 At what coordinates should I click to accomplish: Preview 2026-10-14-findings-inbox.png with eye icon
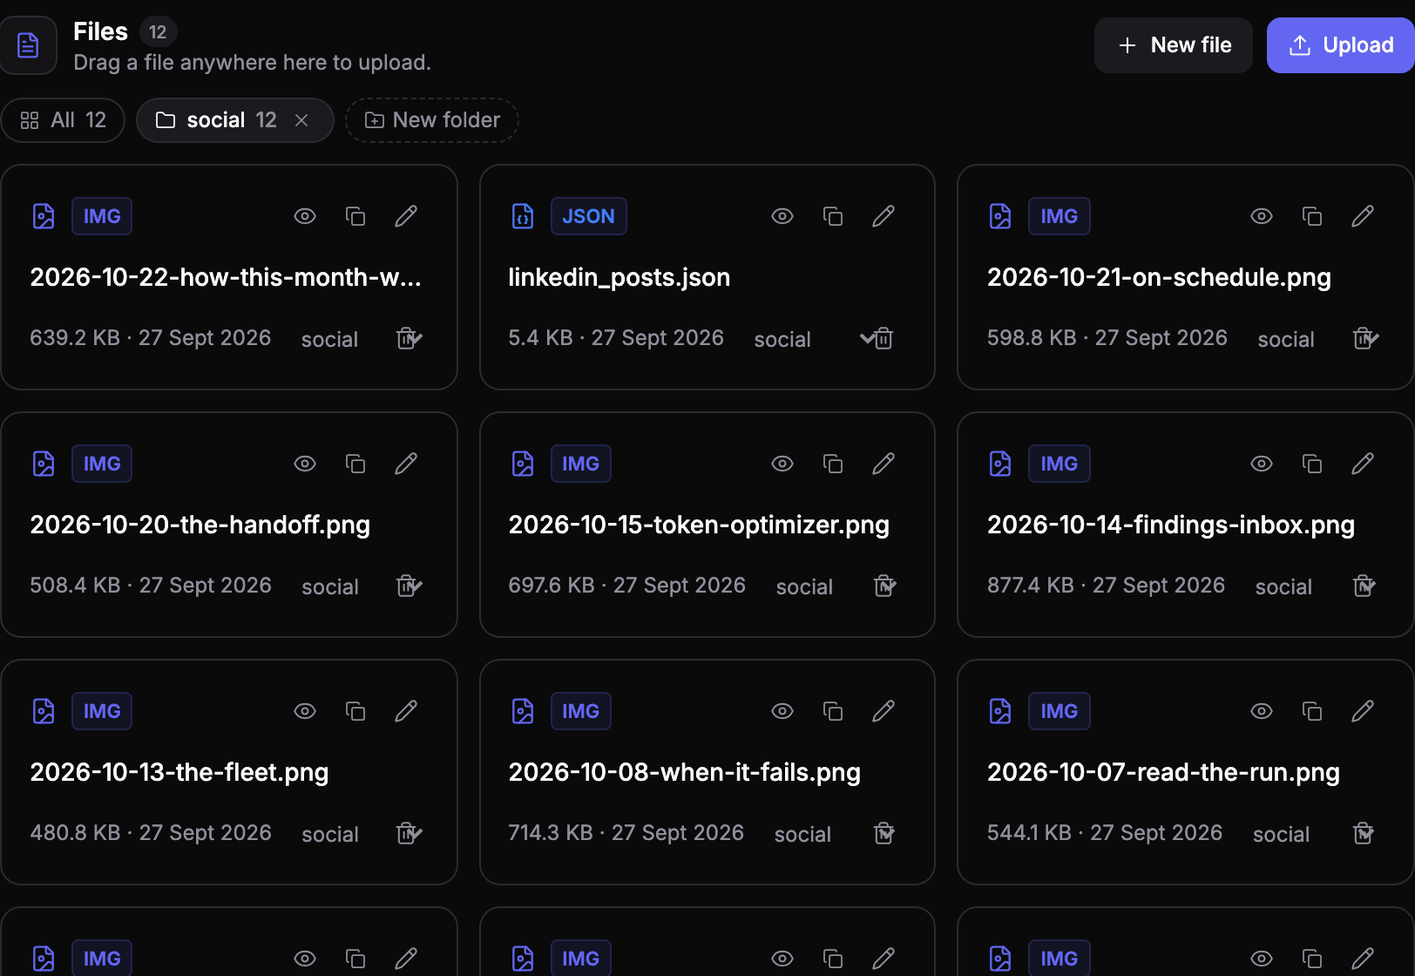point(1262,464)
